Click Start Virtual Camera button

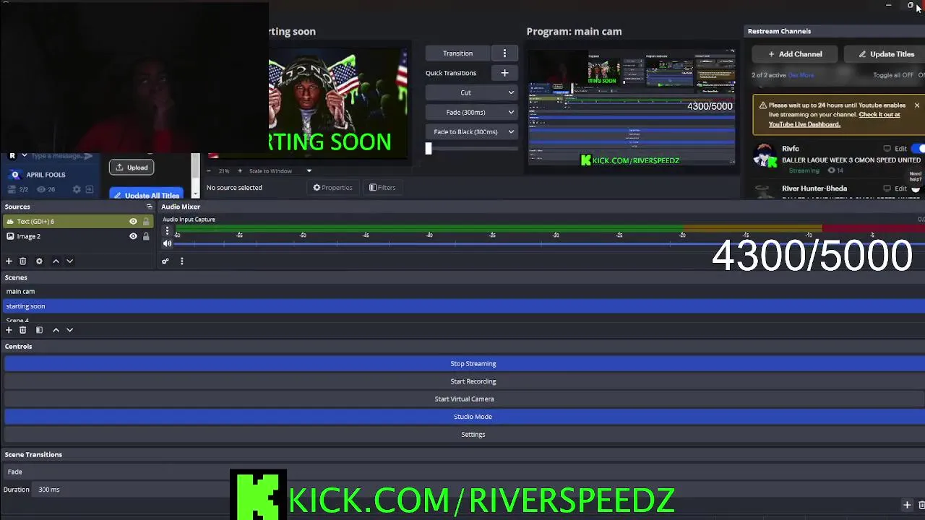(465, 399)
